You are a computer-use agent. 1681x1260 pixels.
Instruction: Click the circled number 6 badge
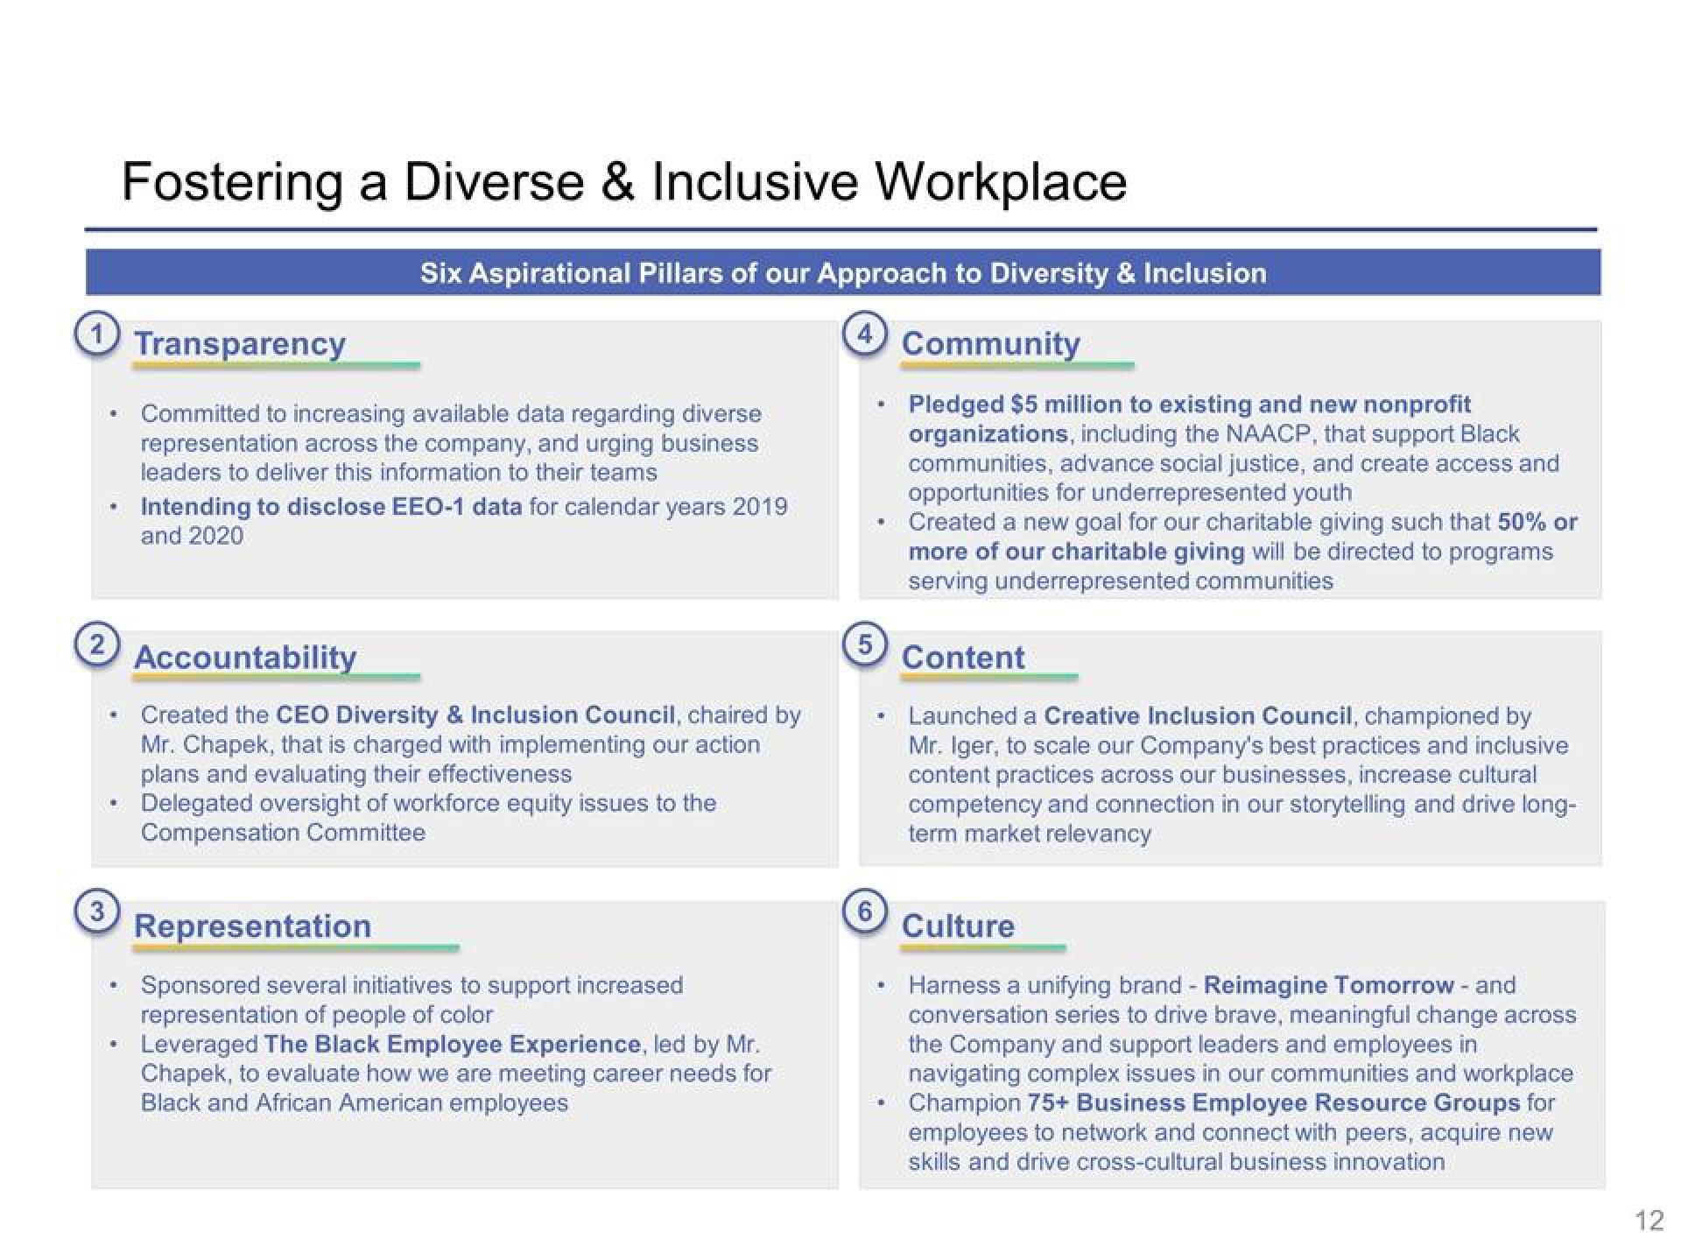(864, 912)
